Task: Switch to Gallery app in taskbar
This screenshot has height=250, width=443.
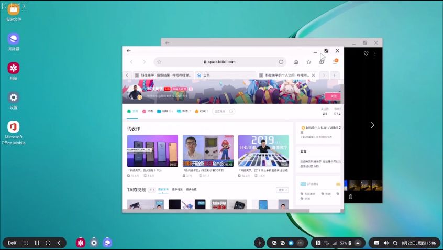Action: (81, 243)
